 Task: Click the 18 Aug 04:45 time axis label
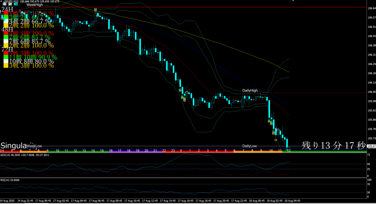(x=293, y=201)
